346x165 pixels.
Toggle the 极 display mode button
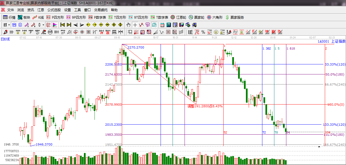click(48, 25)
